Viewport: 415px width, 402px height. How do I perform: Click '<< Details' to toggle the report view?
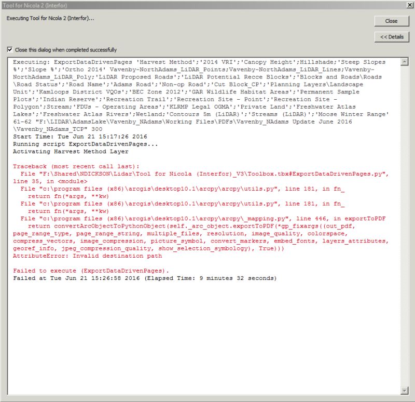click(392, 37)
